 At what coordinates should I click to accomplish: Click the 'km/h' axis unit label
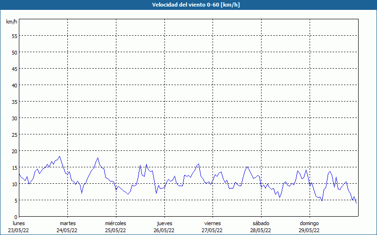point(12,22)
